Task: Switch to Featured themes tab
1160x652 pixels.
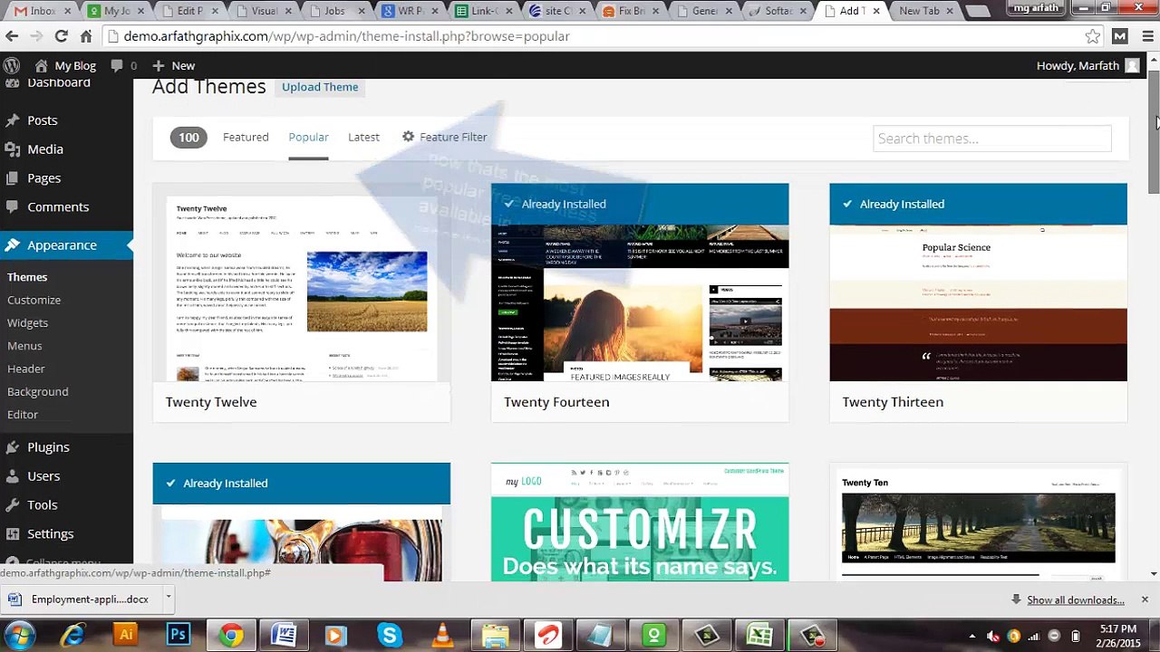Action: pos(246,137)
